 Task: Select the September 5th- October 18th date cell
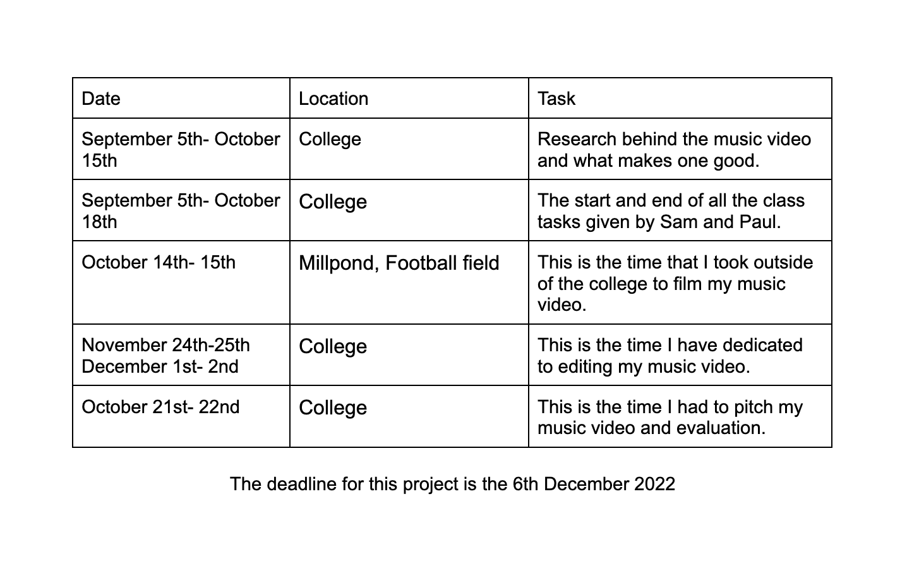click(181, 210)
